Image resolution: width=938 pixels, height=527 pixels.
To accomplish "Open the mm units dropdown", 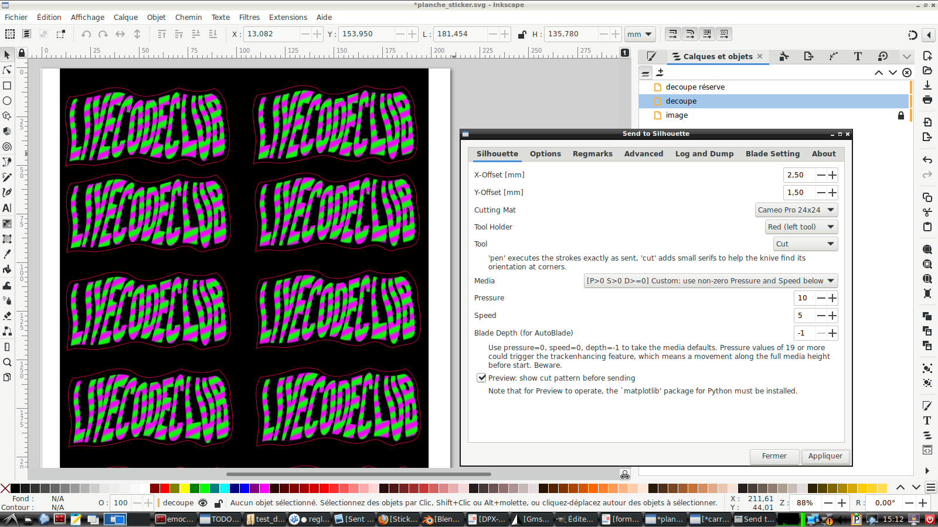I will point(640,34).
